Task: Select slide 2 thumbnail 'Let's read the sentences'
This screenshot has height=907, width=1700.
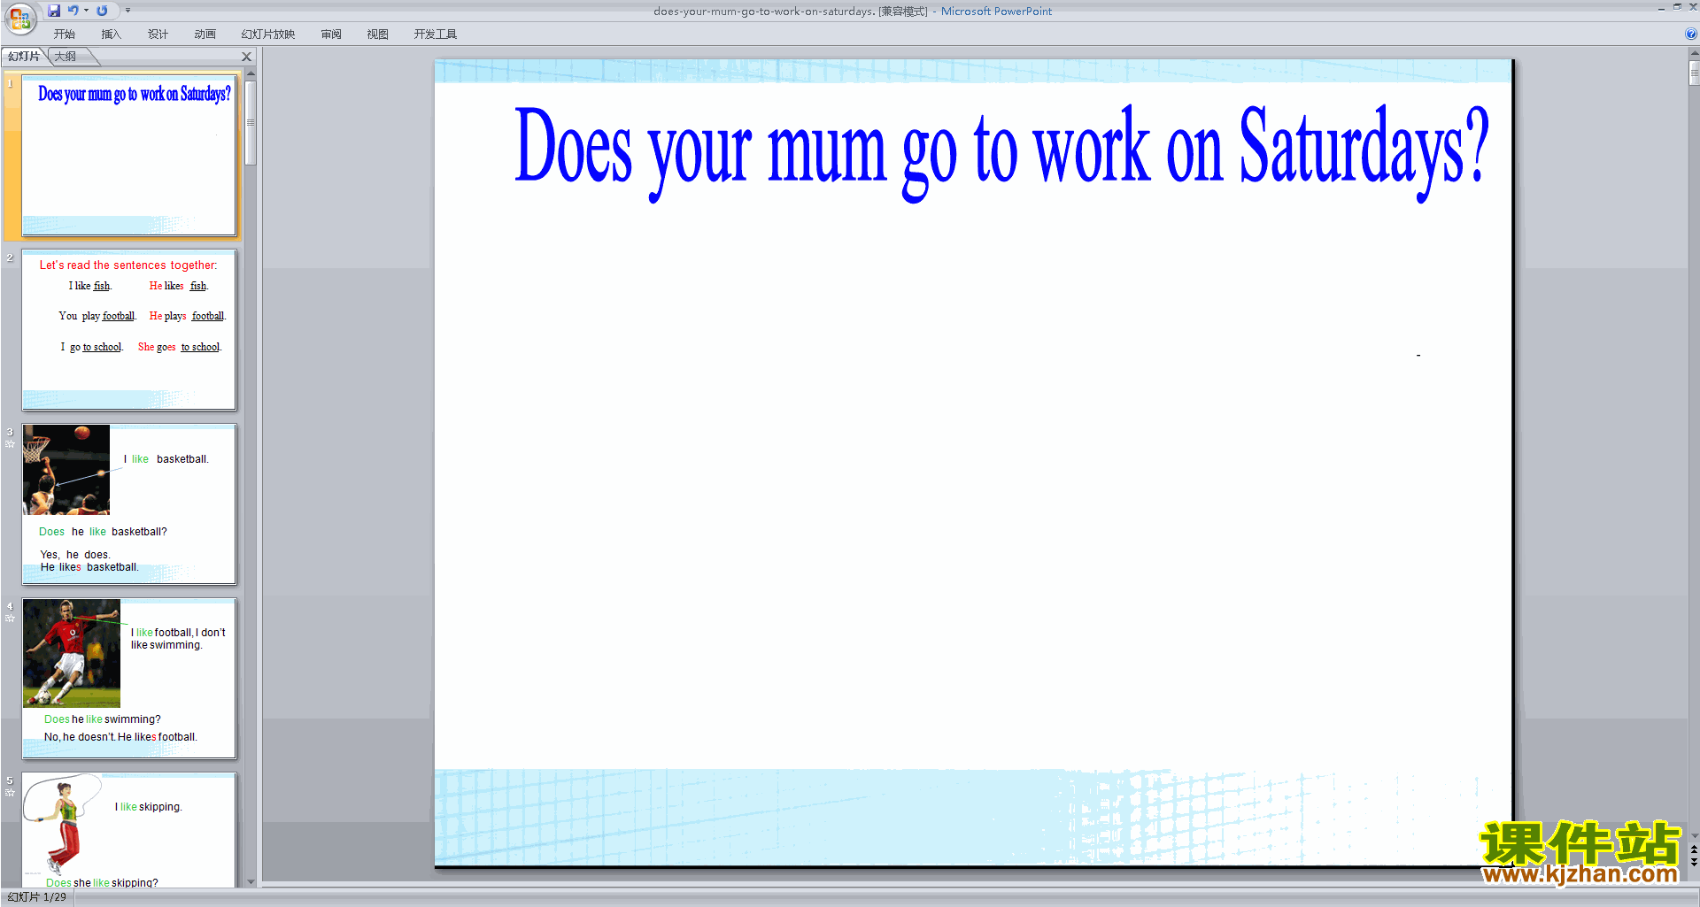Action: (x=129, y=329)
